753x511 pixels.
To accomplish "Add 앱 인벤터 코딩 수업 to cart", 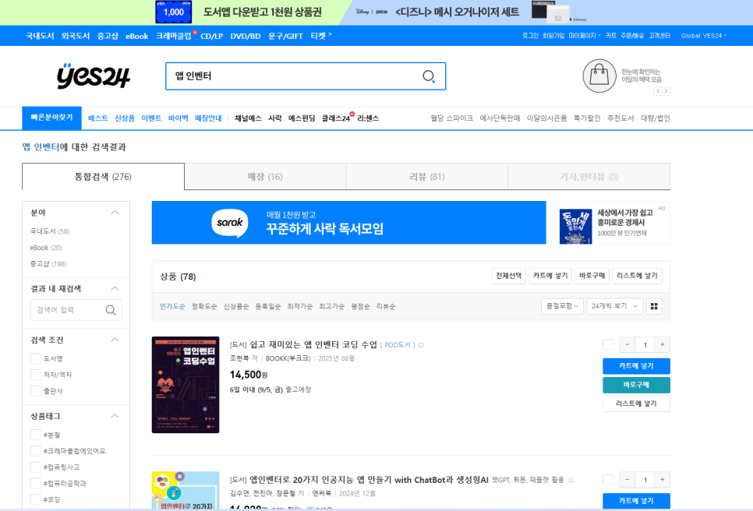I will [x=636, y=366].
